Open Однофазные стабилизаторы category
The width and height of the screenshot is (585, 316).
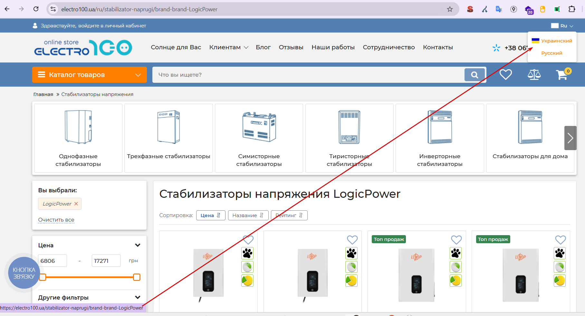tap(78, 138)
